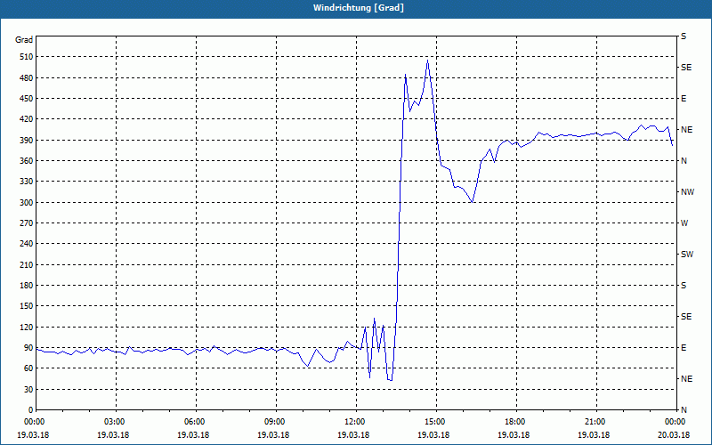This screenshot has width=712, height=445.
Task: Select the 360 left axis value
Action: (27, 161)
